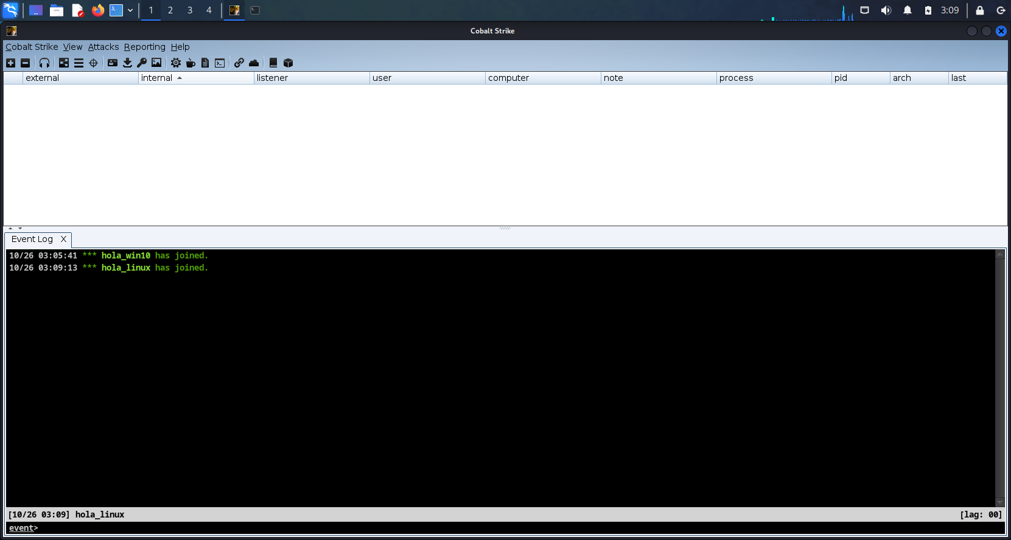Launch Firefox from the top panel
This screenshot has width=1011, height=540.
click(x=98, y=10)
